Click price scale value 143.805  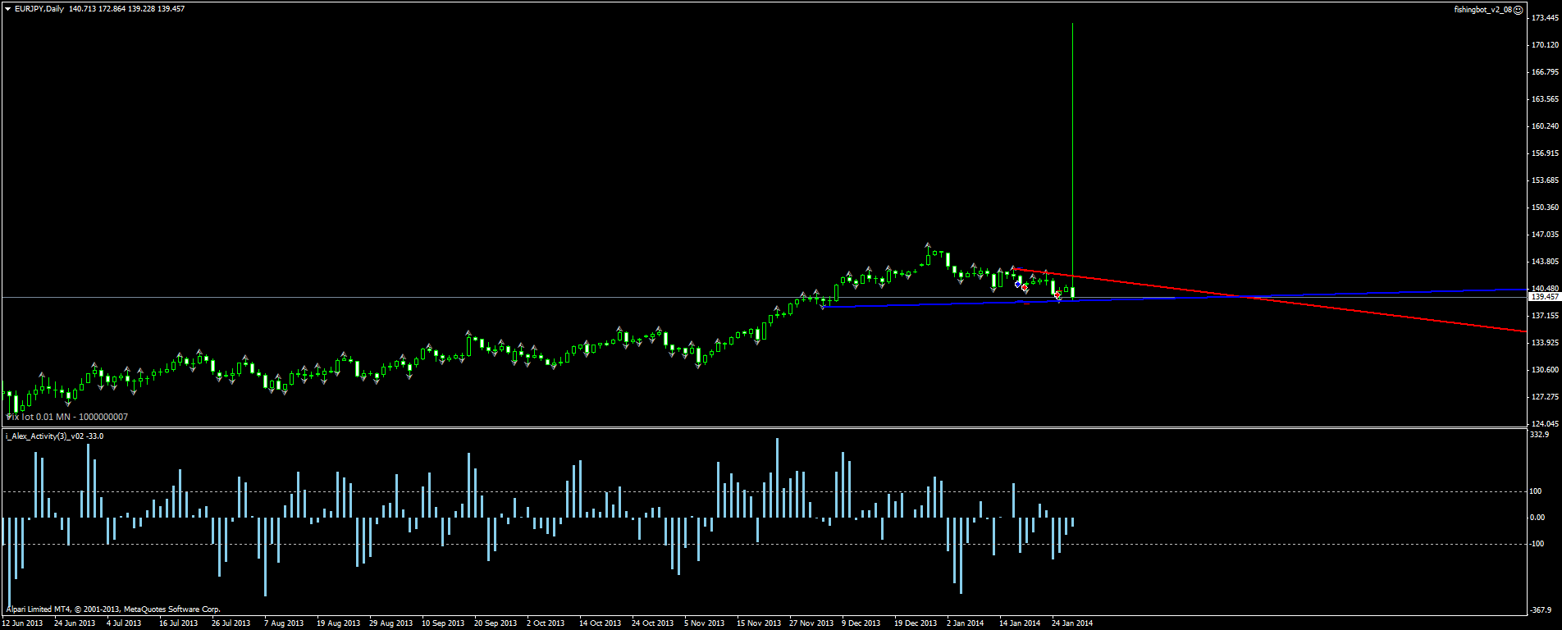point(1545,262)
